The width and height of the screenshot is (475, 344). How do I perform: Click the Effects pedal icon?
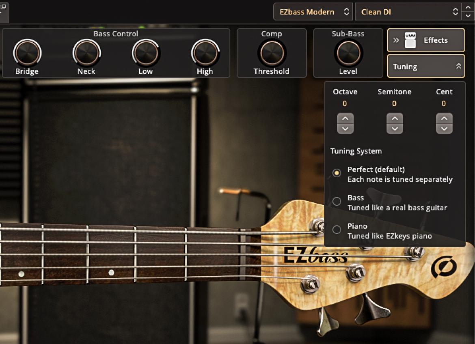coord(410,40)
